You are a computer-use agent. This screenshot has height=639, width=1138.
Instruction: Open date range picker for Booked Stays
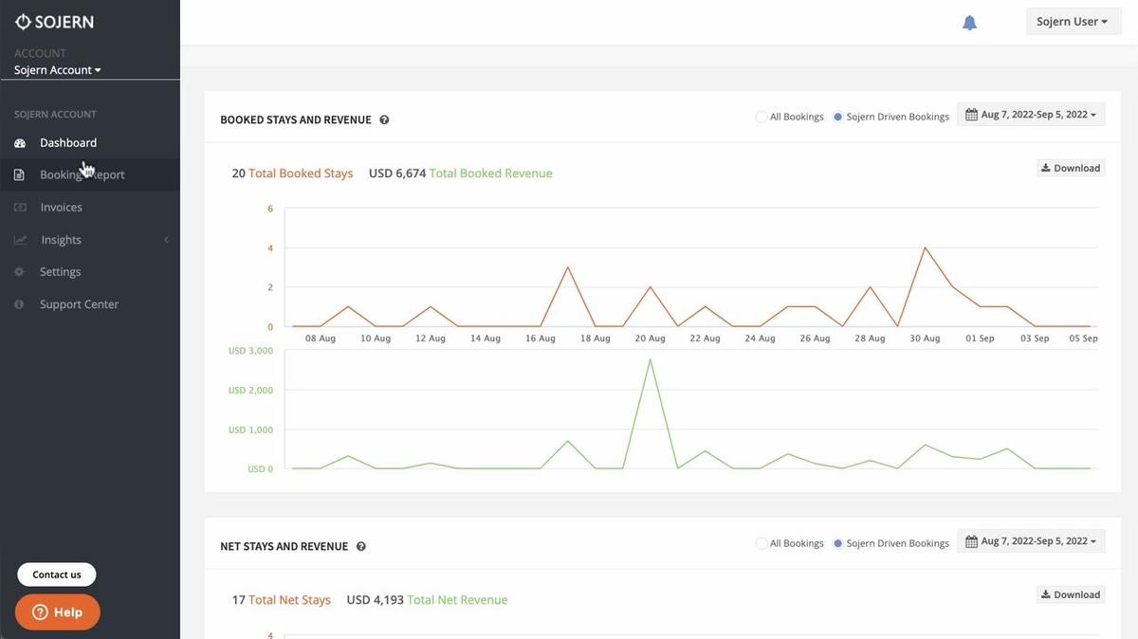[x=1030, y=115]
